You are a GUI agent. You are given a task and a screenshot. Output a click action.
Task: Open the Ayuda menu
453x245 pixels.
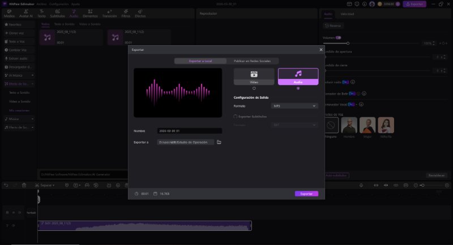[x=75, y=4]
